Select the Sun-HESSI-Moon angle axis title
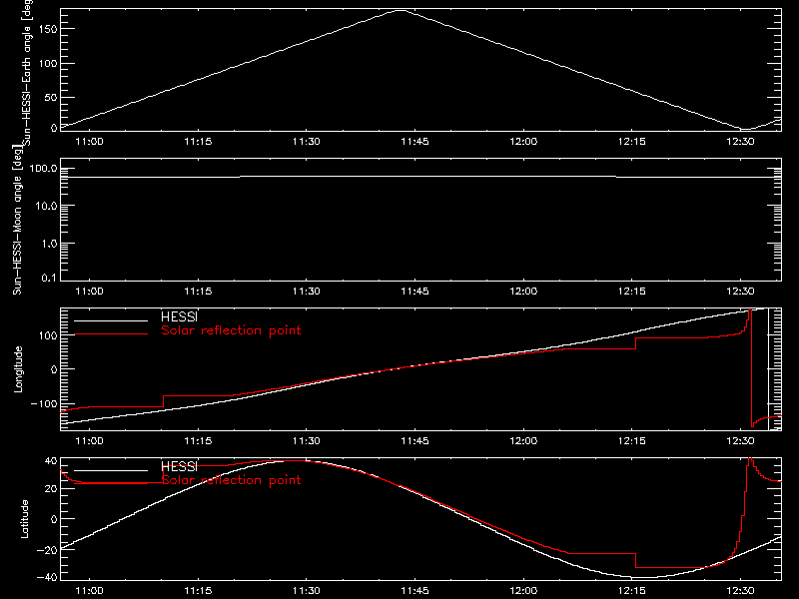The image size is (799, 599). click(x=17, y=220)
